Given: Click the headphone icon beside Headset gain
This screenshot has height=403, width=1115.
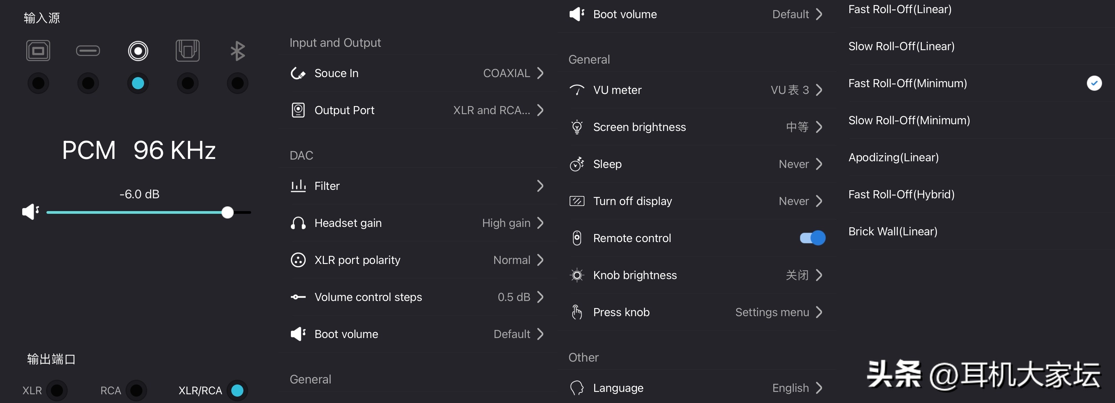Looking at the screenshot, I should click(298, 223).
